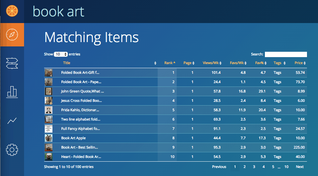Open Tags link for Book Art Apple
Image resolution: width=318 pixels, height=176 pixels.
pos(277,138)
